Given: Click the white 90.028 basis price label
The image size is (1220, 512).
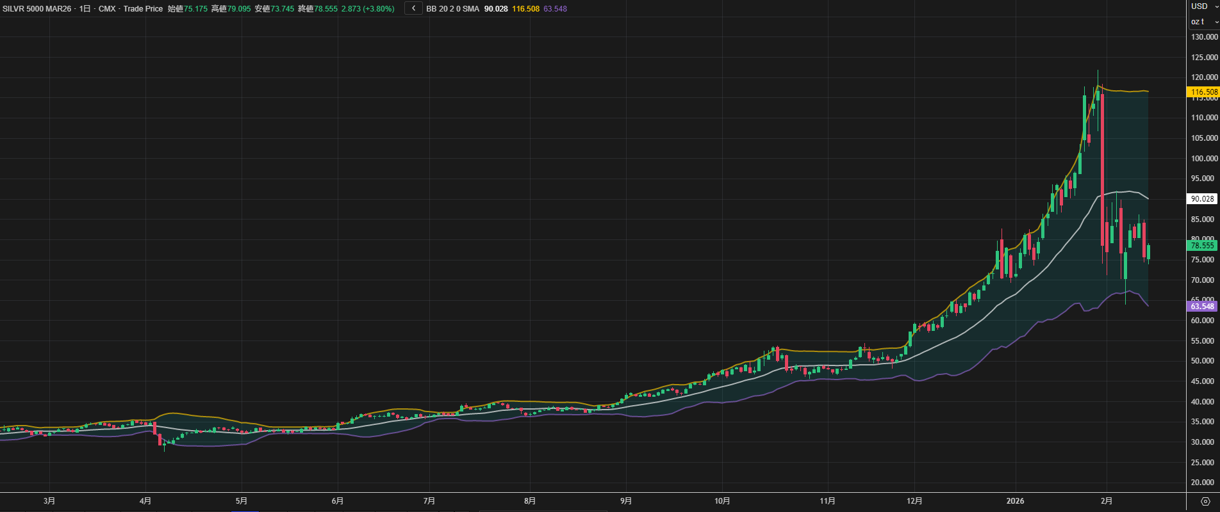Looking at the screenshot, I should [x=1202, y=199].
